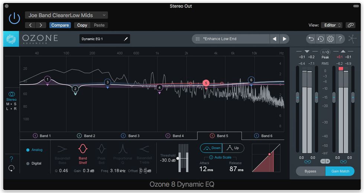Click the sidechain link icon near Editor
Image resolution: width=364 pixels, height=193 pixels.
[350, 25]
